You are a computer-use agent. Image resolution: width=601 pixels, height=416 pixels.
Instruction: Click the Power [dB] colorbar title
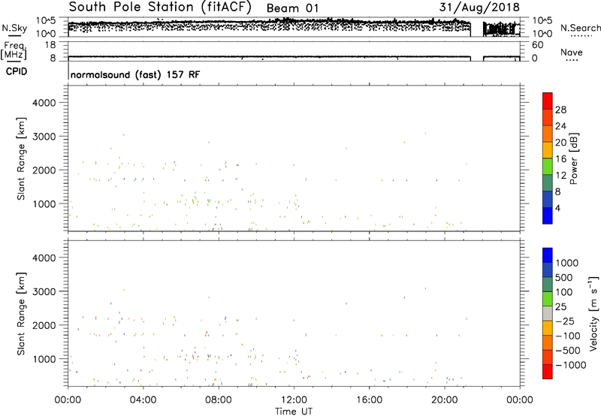click(573, 158)
